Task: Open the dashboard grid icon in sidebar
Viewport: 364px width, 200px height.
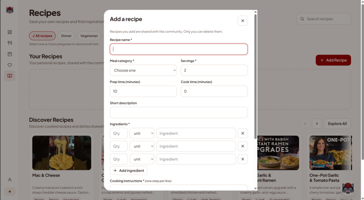Action: coord(9,32)
